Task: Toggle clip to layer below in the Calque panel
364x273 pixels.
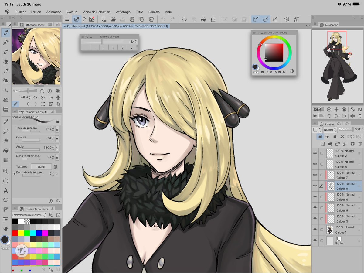Action: click(320, 137)
